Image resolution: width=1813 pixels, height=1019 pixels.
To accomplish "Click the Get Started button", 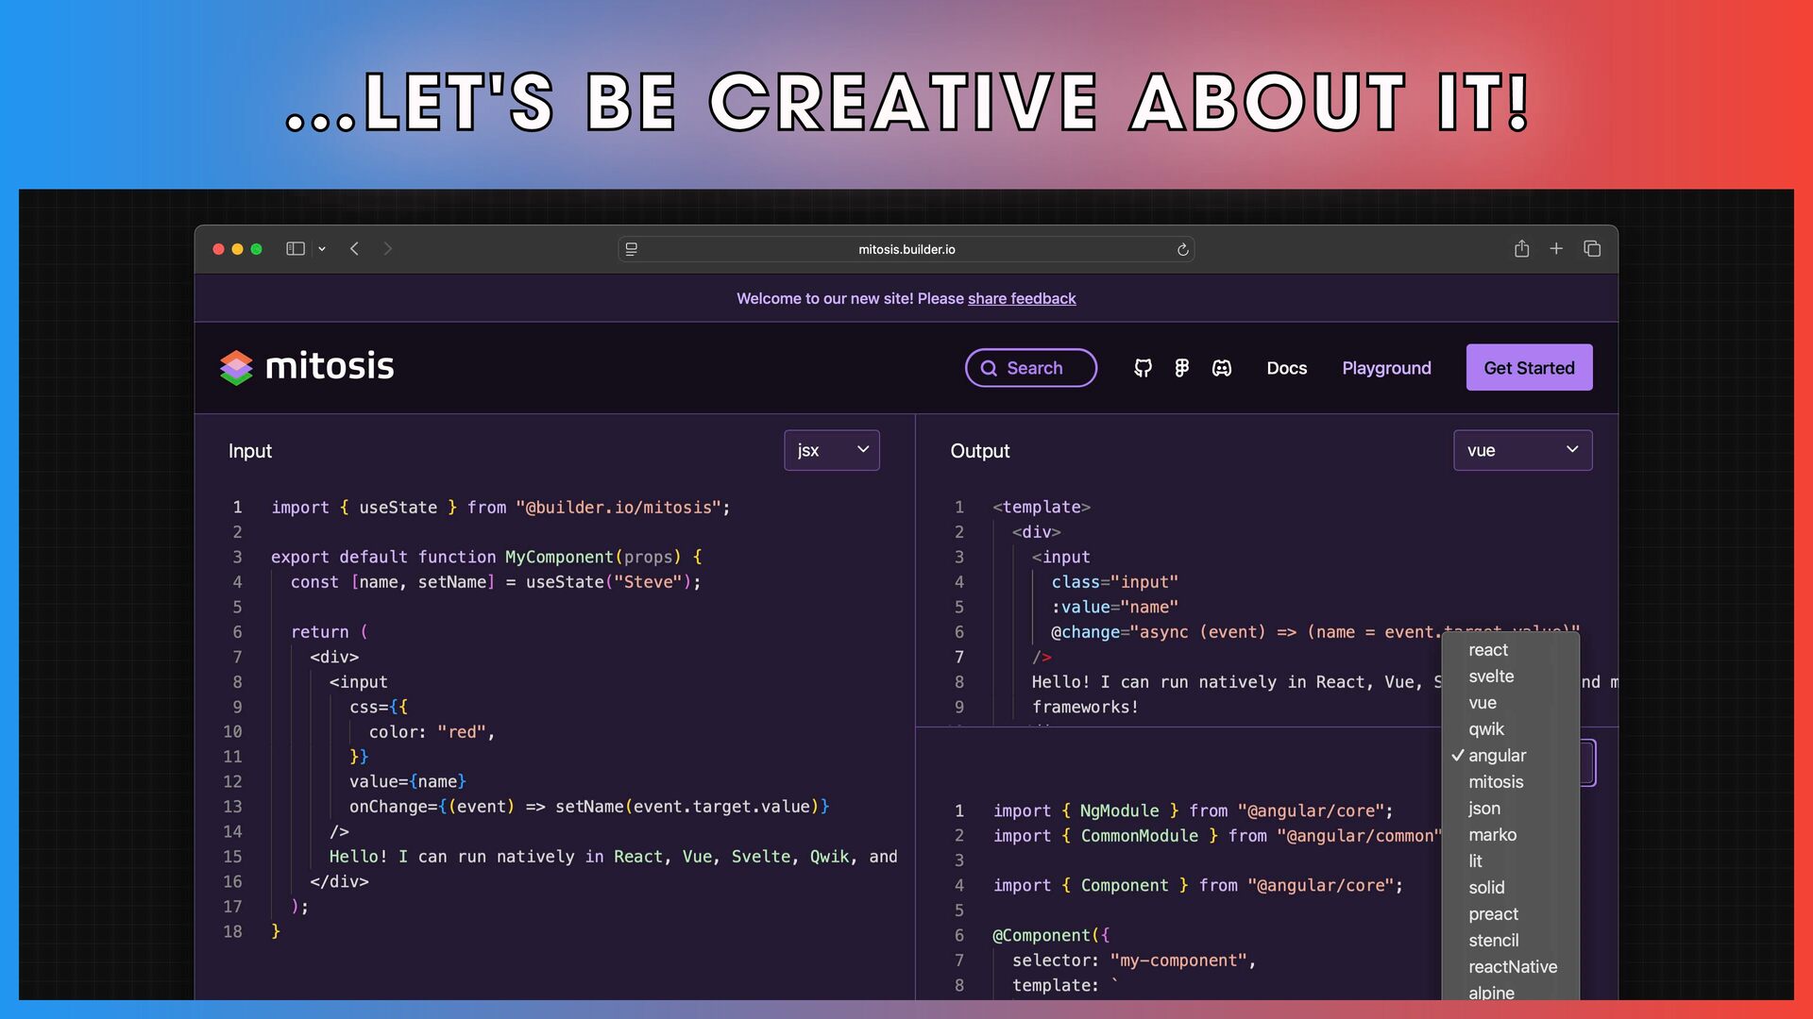I will pyautogui.click(x=1529, y=368).
